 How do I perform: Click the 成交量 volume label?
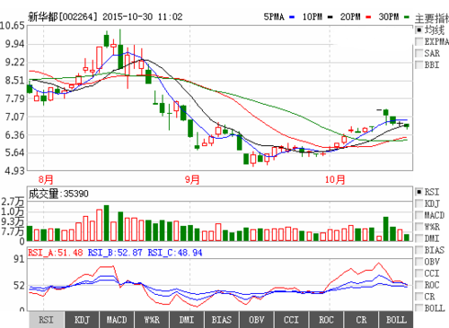[43, 194]
